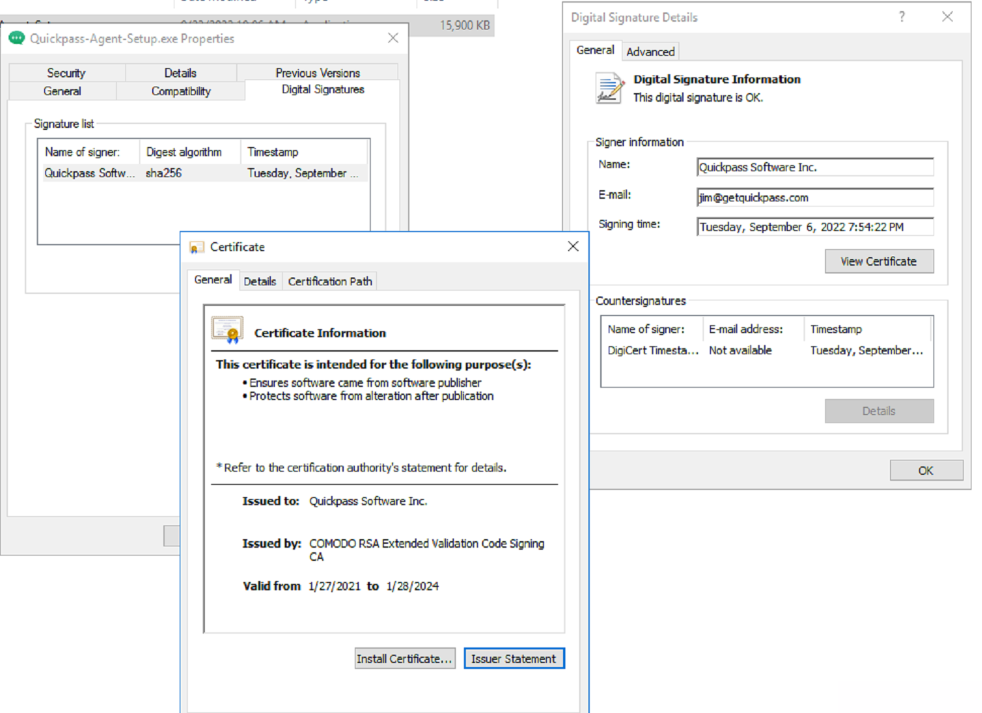The width and height of the screenshot is (982, 713).
Task: Open Details tab in Certificate window
Action: click(x=260, y=281)
